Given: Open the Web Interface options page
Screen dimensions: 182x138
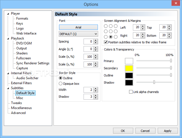Looking at the screenshot, I should (26, 33).
